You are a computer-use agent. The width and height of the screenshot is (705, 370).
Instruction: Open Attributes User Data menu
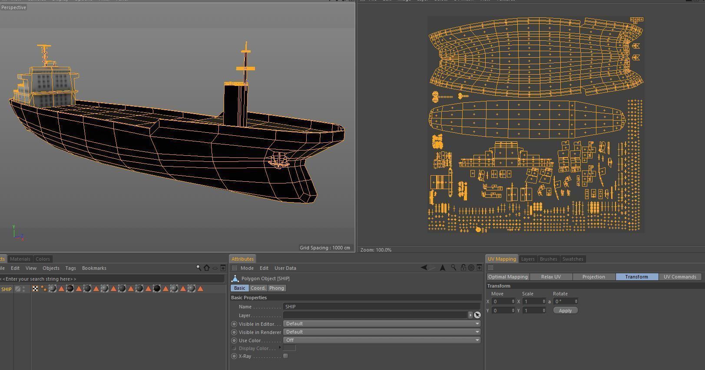point(285,268)
